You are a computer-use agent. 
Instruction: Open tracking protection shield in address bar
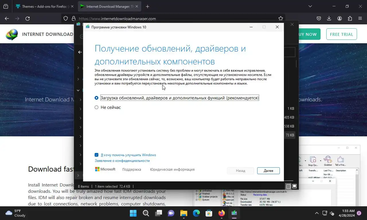coord(66,18)
